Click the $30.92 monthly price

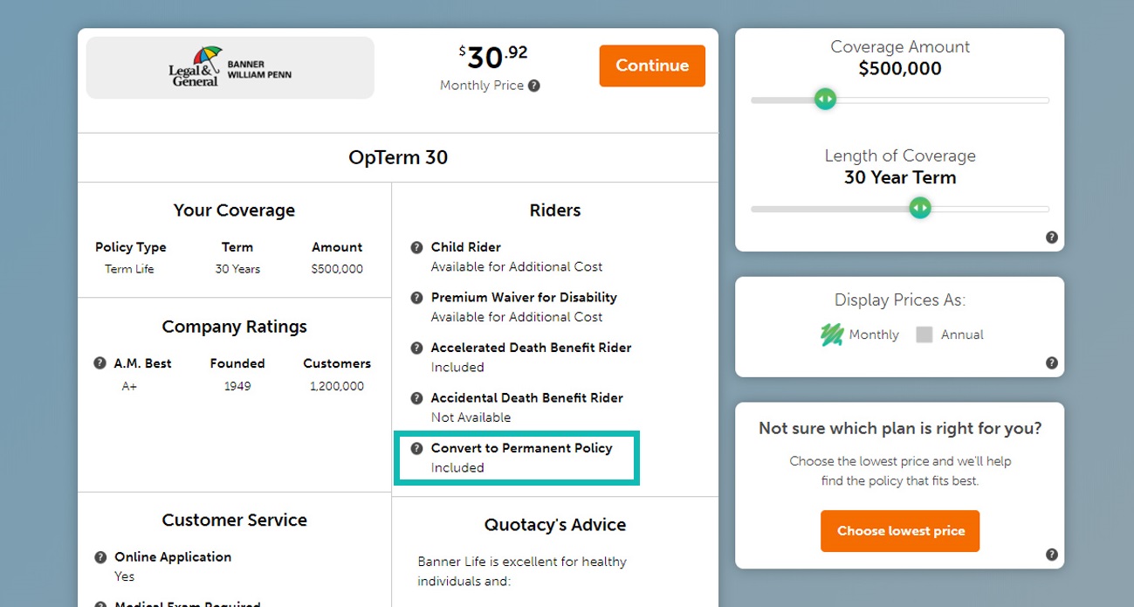pos(493,58)
